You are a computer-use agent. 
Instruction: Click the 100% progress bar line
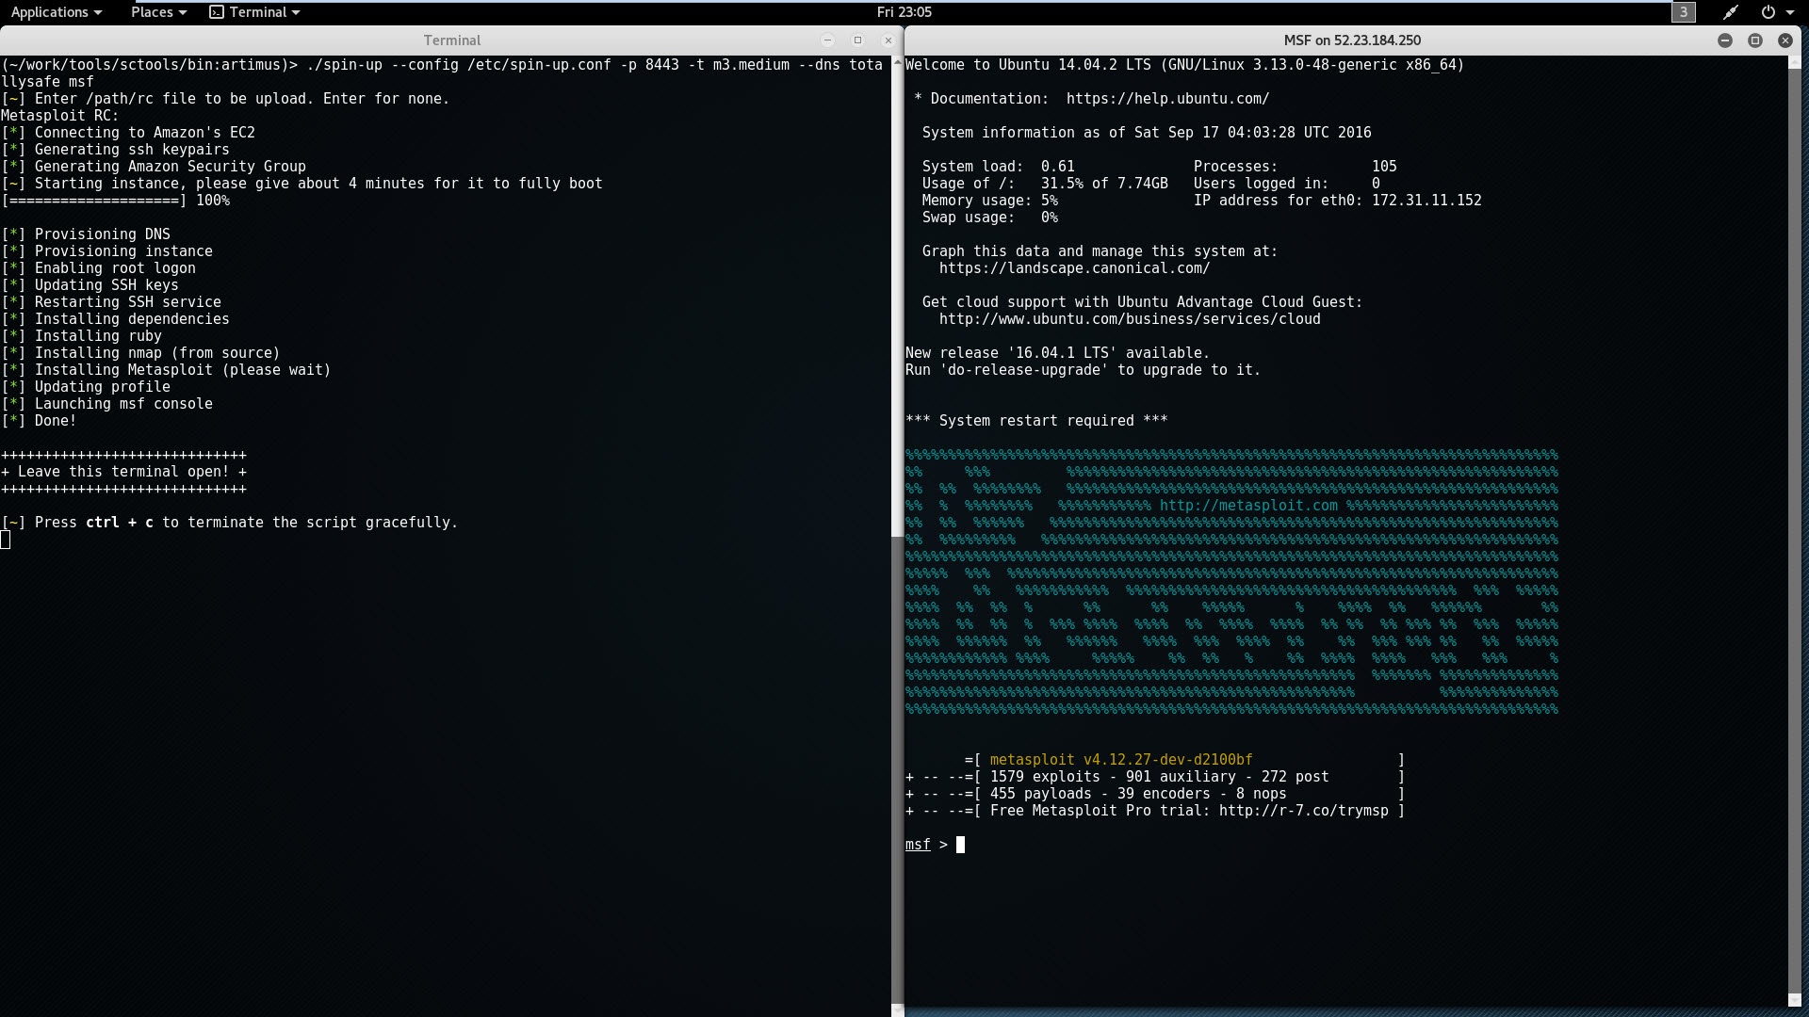point(115,201)
